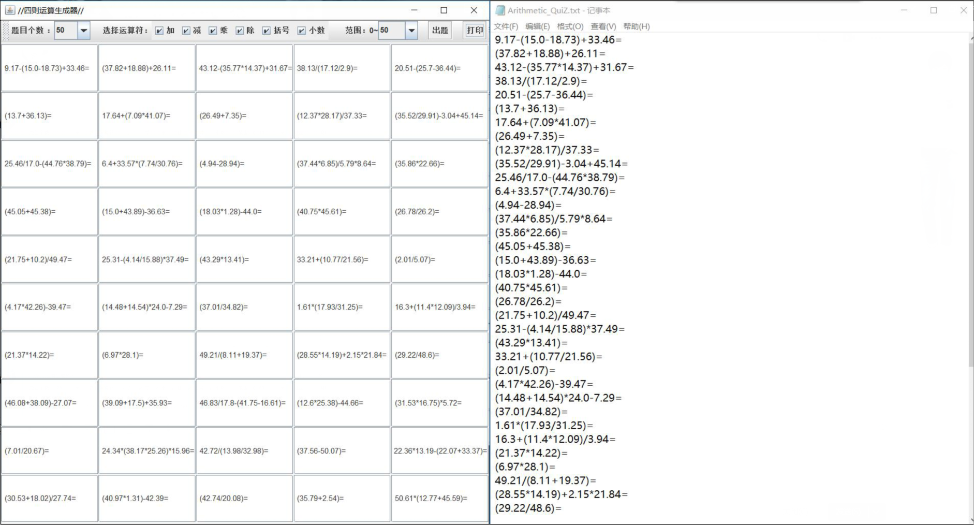
Task: Select grid cell (4.17*42.26)-39.47=
Action: coord(49,307)
